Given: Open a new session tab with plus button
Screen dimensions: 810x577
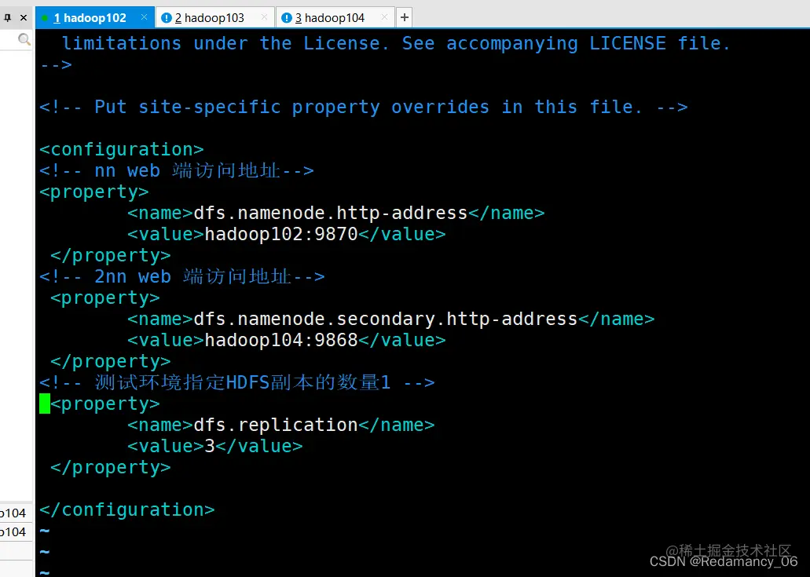Looking at the screenshot, I should (405, 17).
